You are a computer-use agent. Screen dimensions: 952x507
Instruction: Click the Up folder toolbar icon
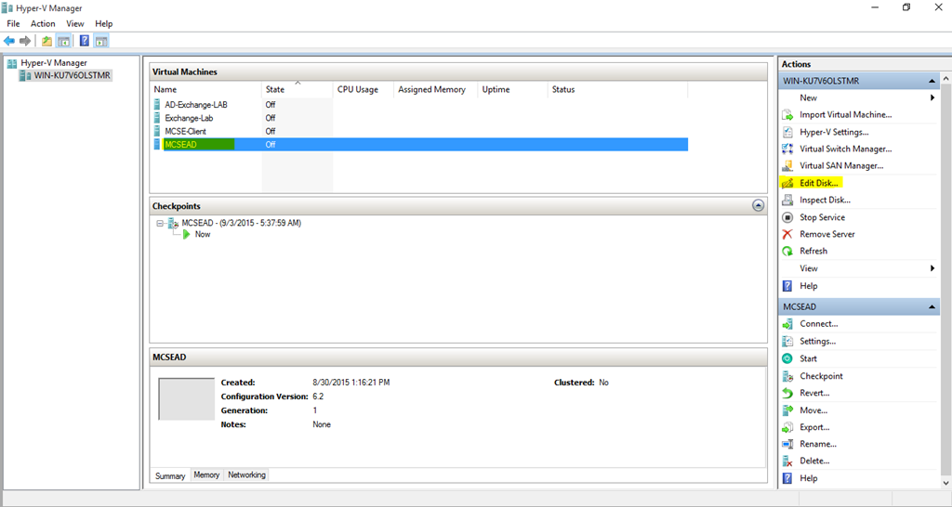click(46, 41)
